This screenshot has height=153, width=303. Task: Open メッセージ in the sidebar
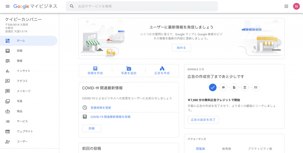coord(29,91)
